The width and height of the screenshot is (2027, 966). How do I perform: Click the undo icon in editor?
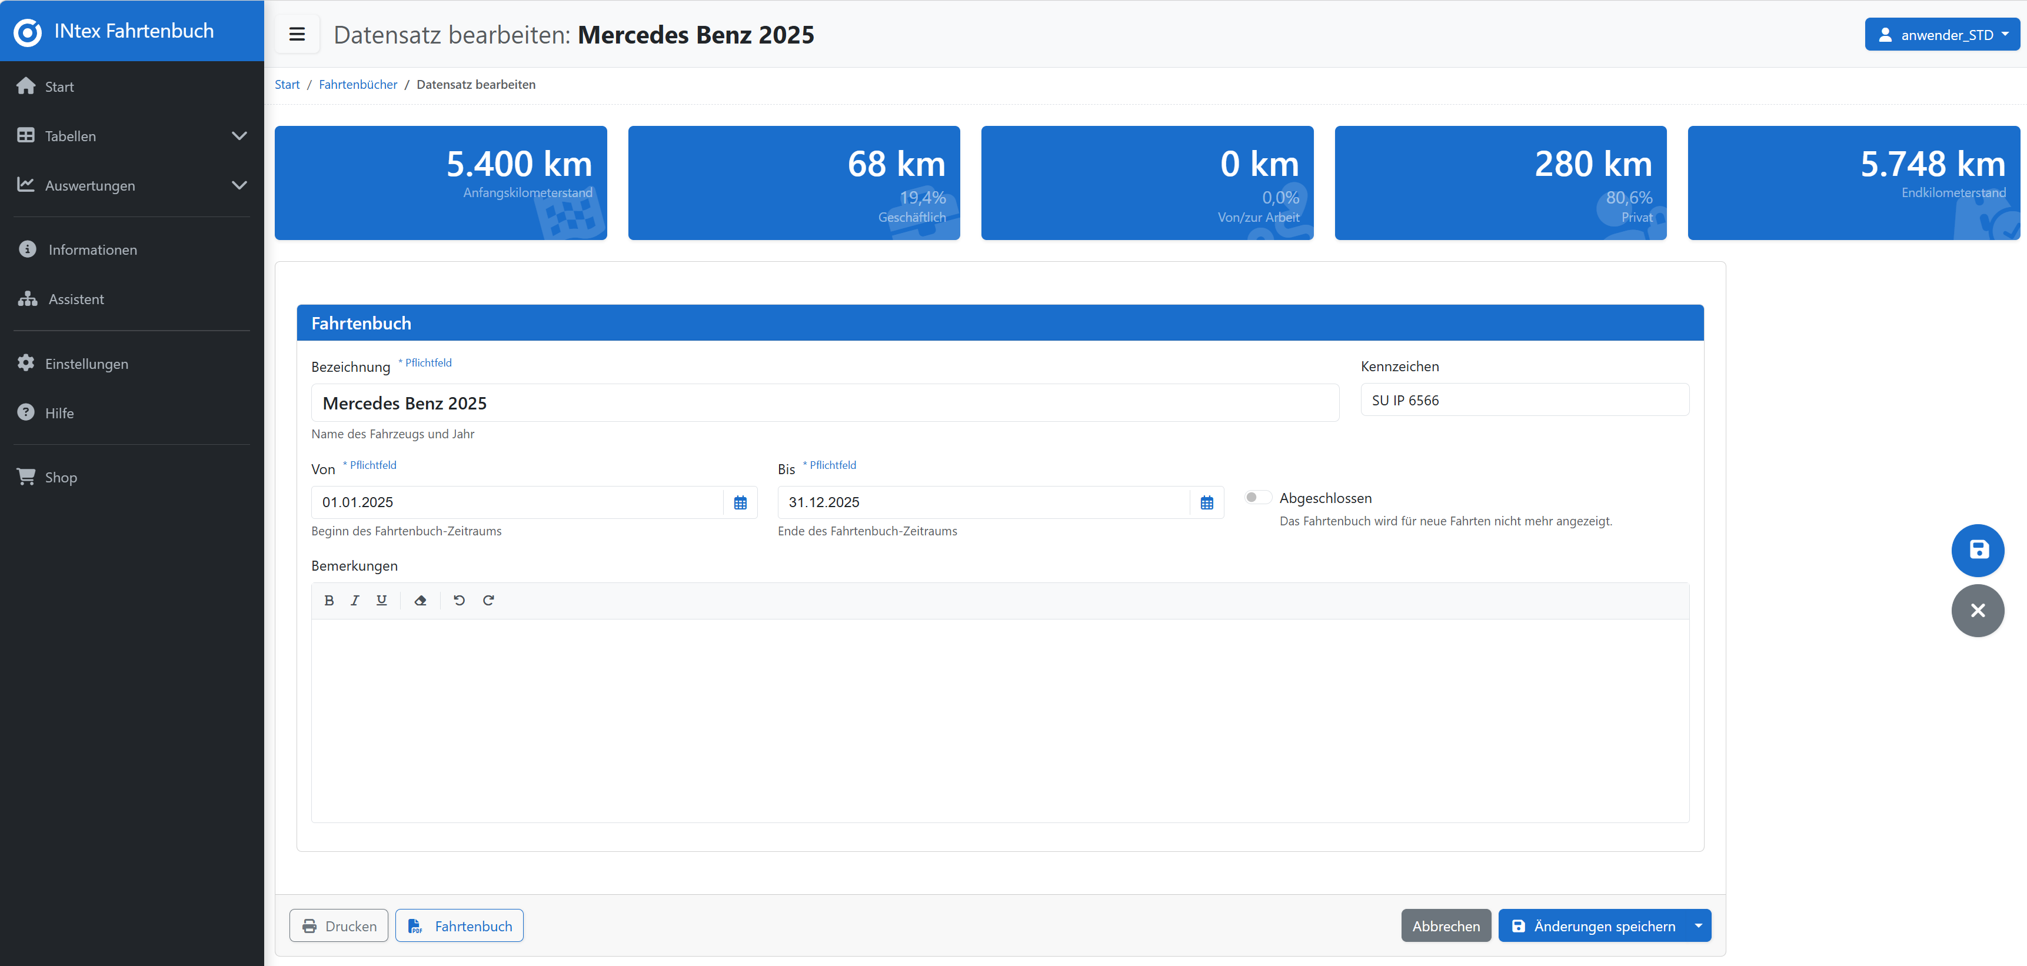460,600
